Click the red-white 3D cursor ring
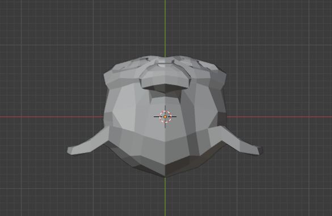The image size is (332, 216). [x=165, y=117]
